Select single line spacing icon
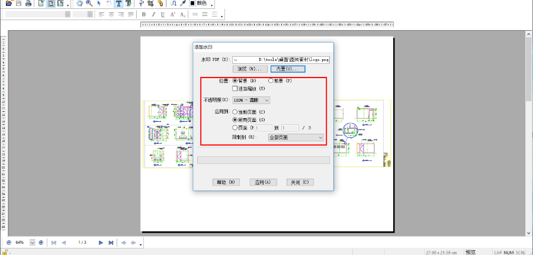The image size is (533, 255). point(195,14)
